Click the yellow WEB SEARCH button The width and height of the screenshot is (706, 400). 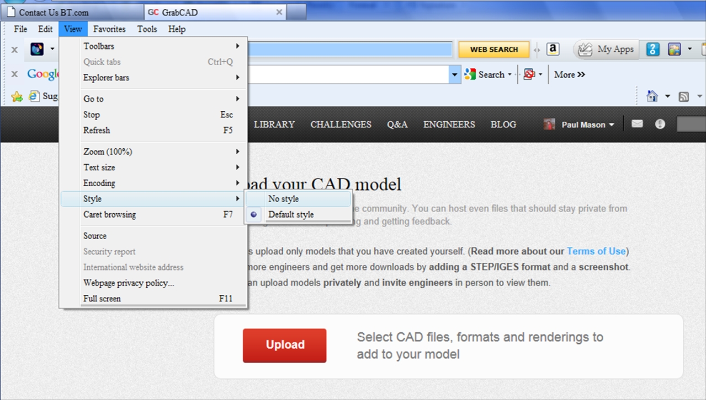coord(494,50)
